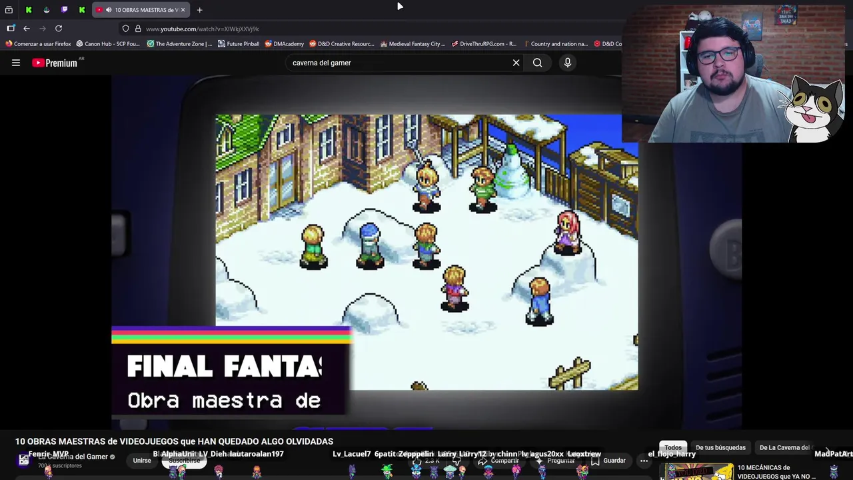
Task: Go to YouTube Premium home logo
Action: point(55,63)
